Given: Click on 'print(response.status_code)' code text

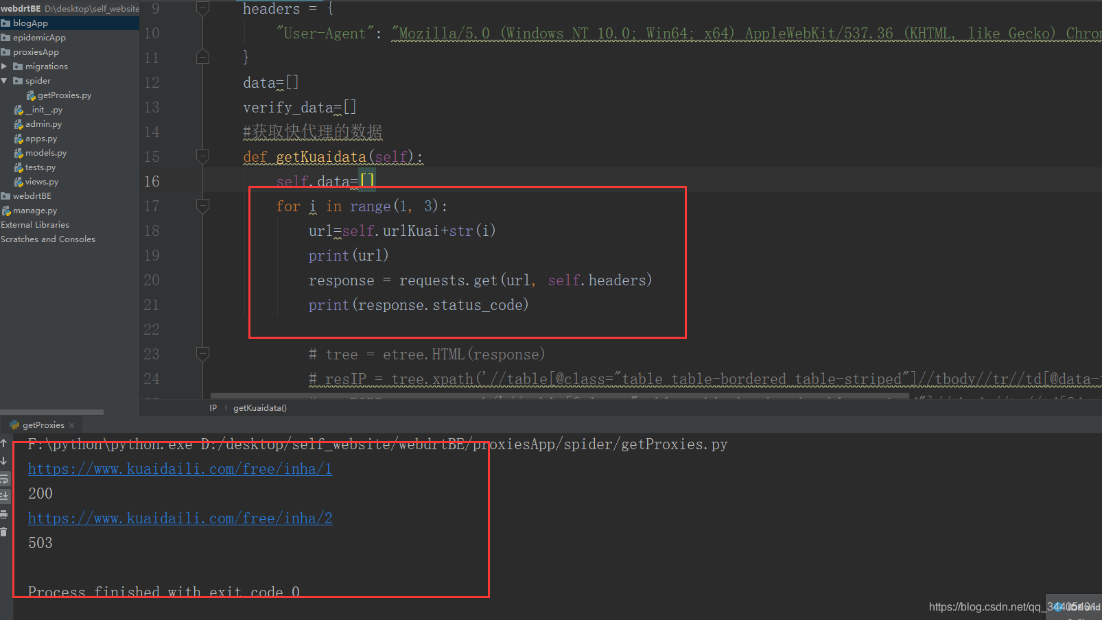Looking at the screenshot, I should [419, 305].
